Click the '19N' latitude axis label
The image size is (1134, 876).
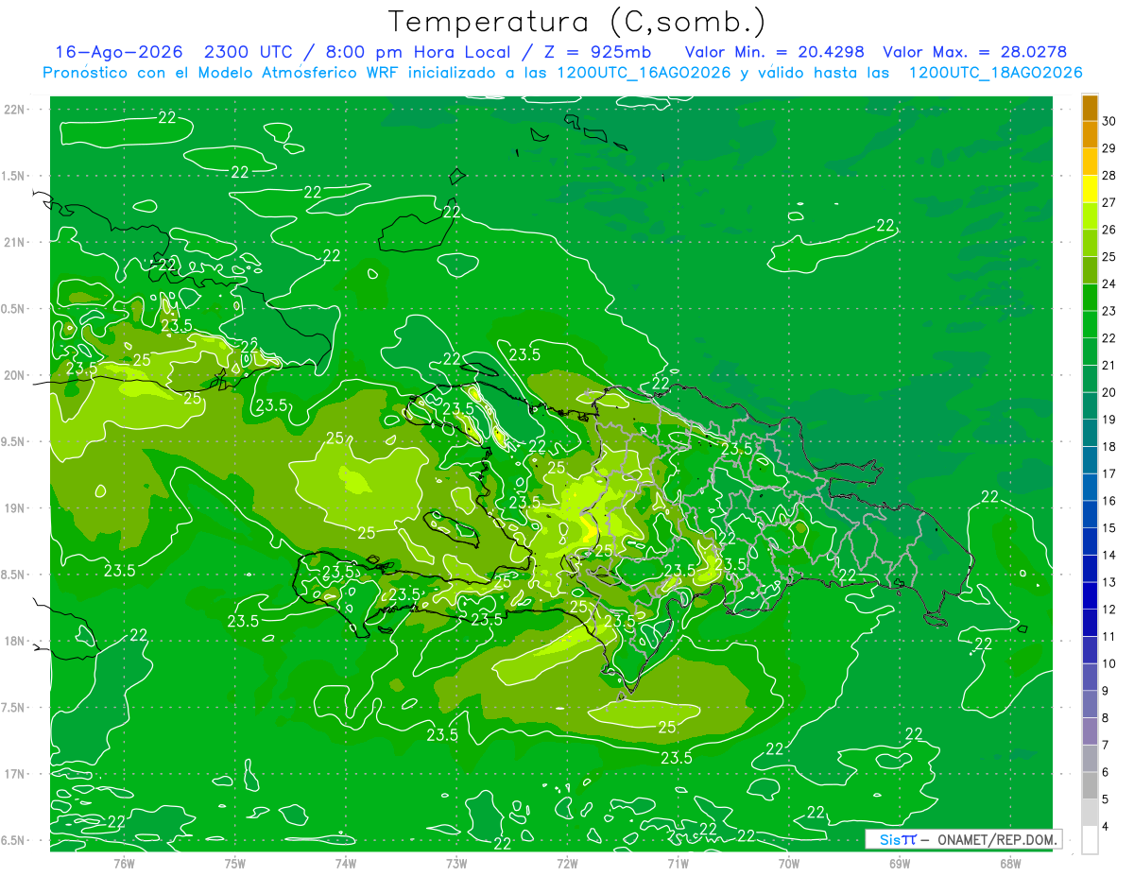tap(16, 507)
